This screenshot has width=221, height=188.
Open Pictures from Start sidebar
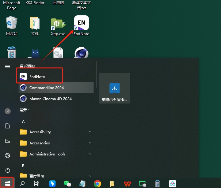coord(8,141)
